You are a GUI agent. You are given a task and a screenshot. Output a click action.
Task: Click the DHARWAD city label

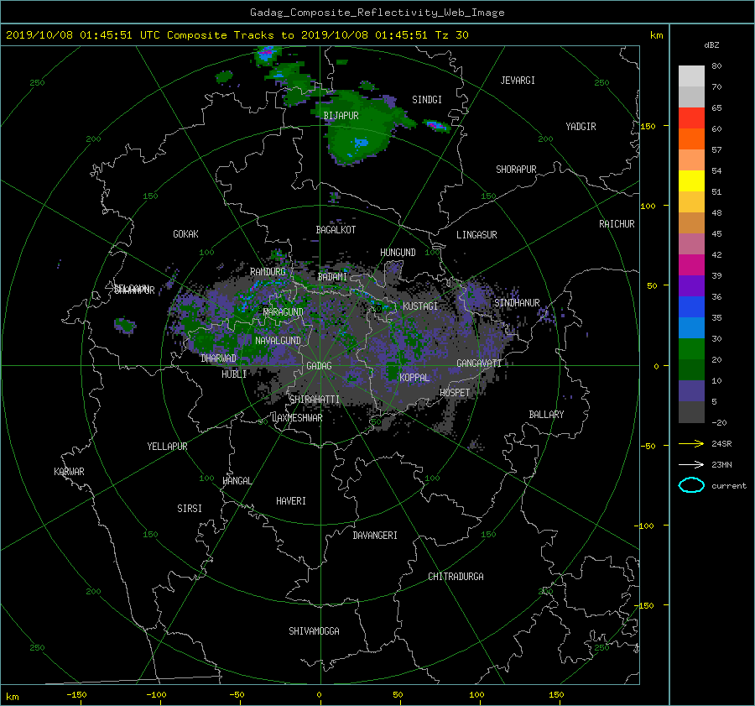click(x=219, y=358)
